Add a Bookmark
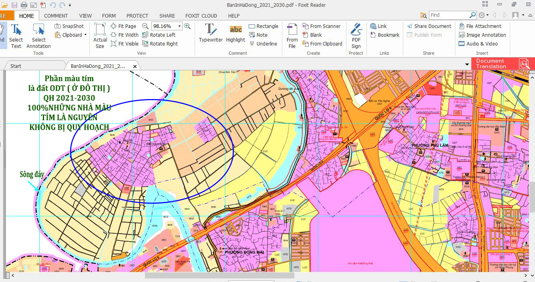This screenshot has width=535, height=282. coord(385,35)
